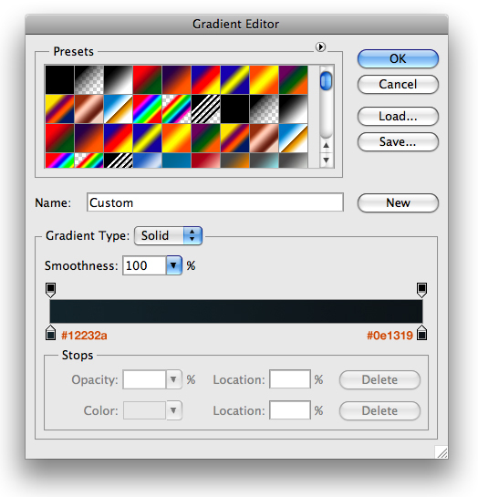
Task: Open the Color dropdown arrow in Stops
Action: pos(173,410)
